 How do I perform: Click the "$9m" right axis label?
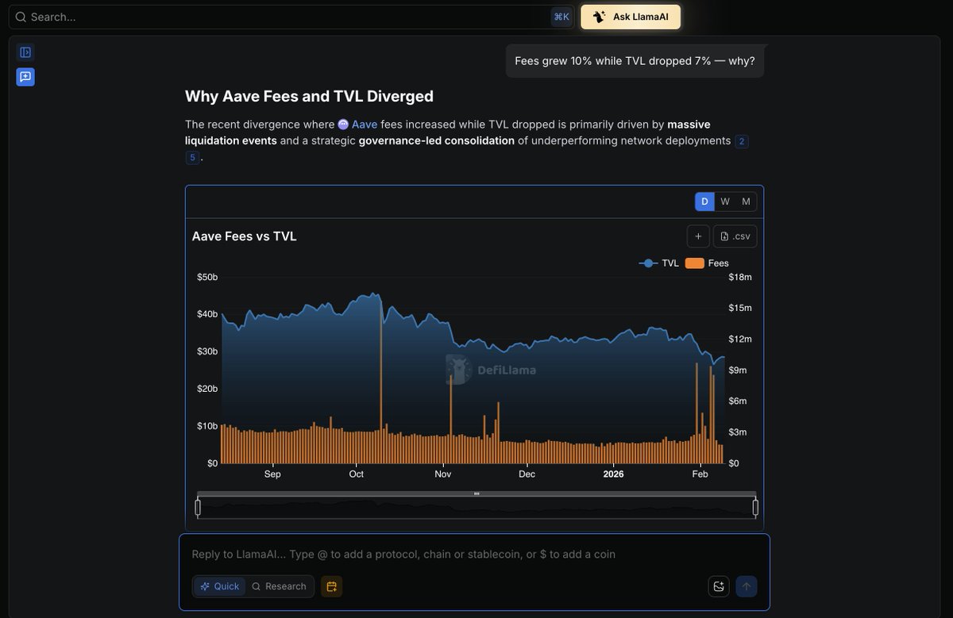pyautogui.click(x=739, y=370)
